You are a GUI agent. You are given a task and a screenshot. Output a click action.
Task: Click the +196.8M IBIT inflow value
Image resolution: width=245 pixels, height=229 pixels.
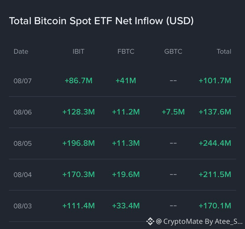[x=78, y=143]
